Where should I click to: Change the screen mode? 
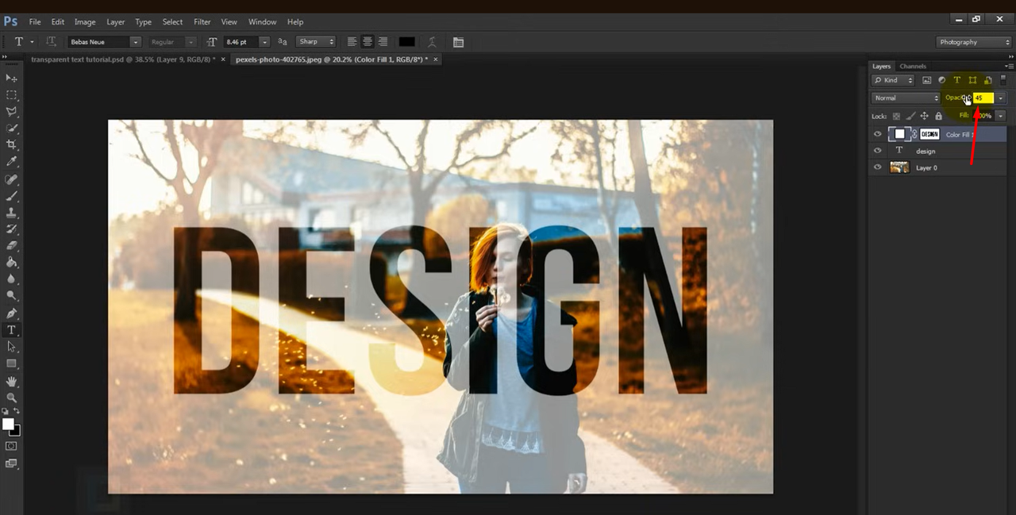11,463
